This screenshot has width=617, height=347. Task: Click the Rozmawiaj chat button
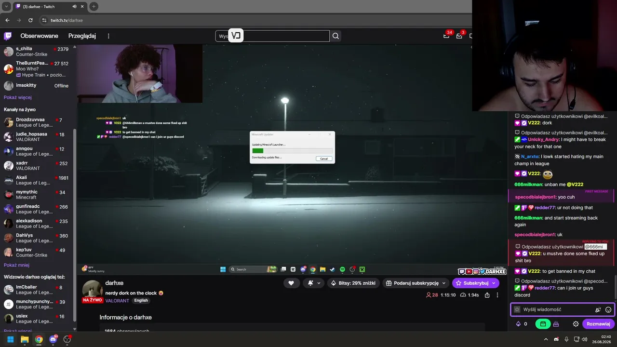point(599,324)
